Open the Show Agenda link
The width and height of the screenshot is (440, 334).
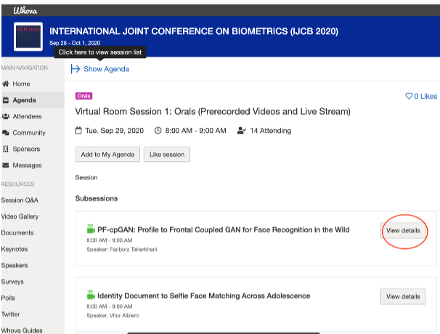(106, 69)
